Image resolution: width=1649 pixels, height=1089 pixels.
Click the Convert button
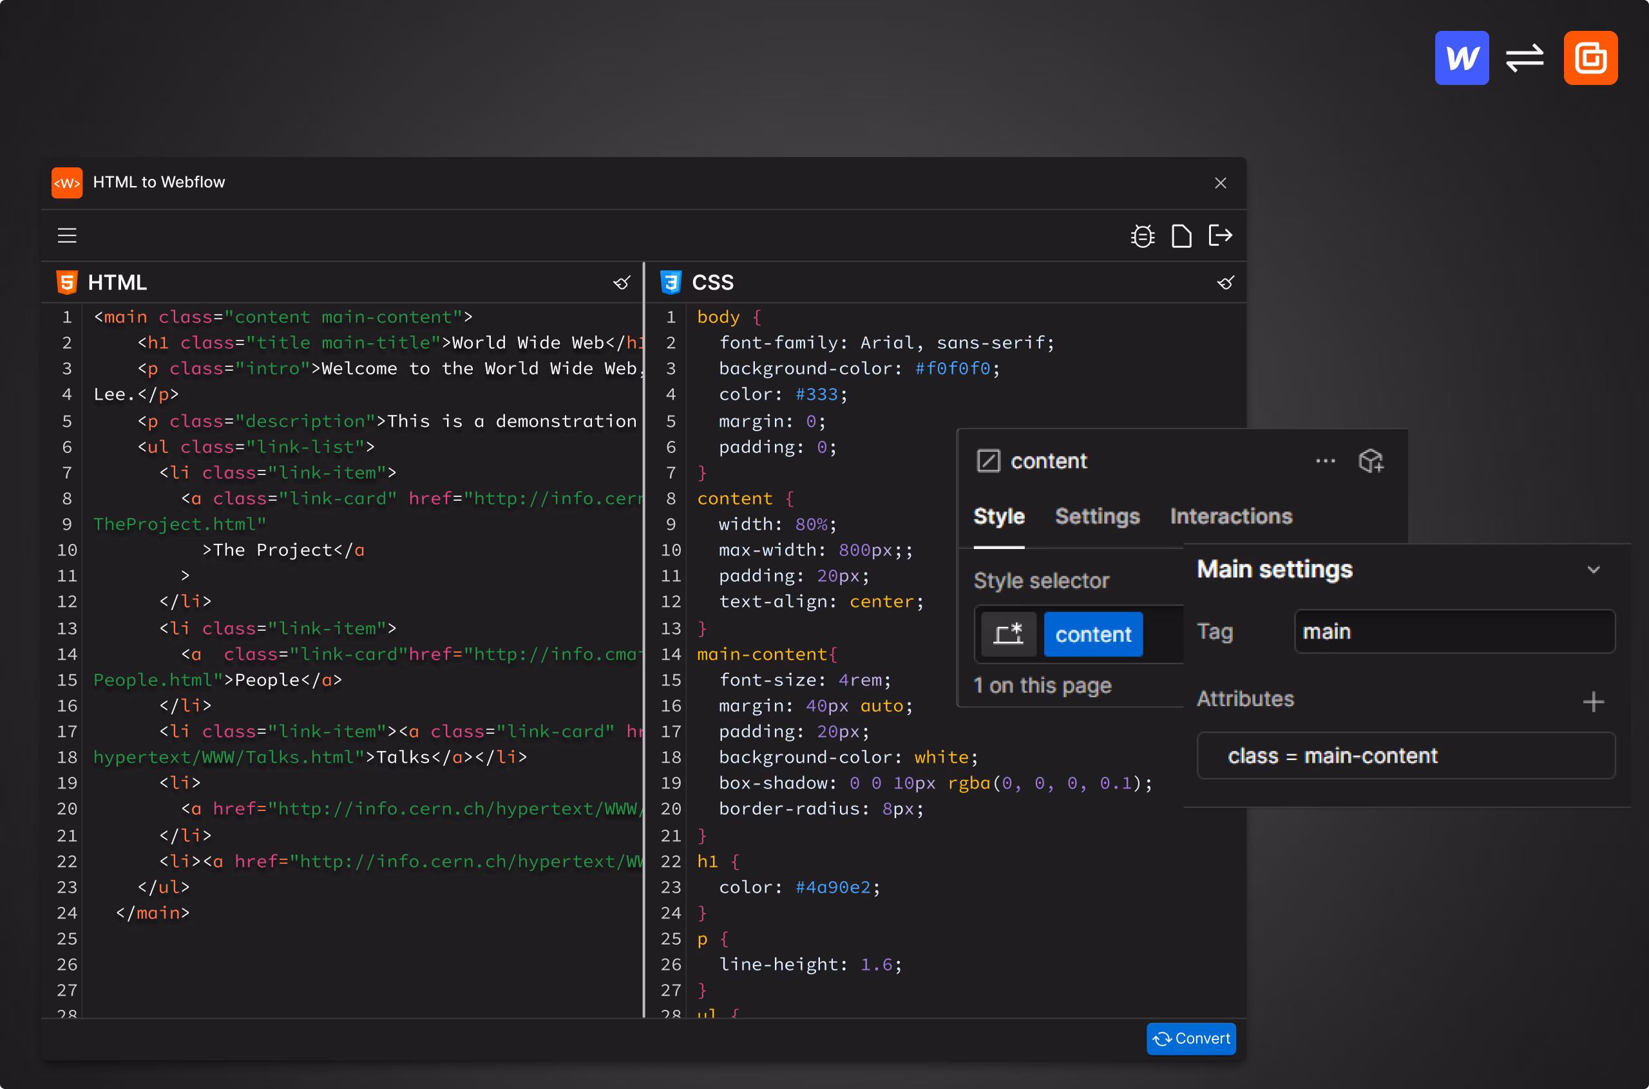pyautogui.click(x=1190, y=1038)
